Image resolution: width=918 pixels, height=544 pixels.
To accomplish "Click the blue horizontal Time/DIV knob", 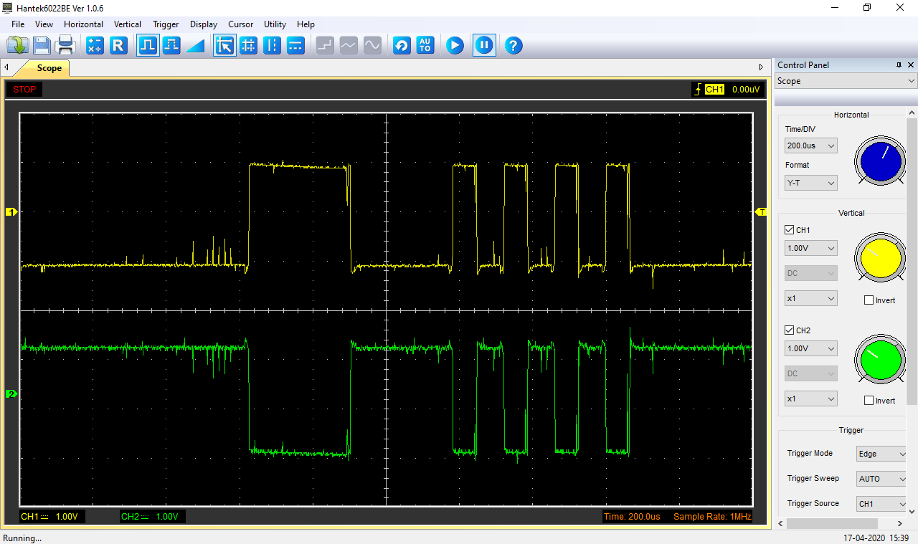I will pos(880,160).
